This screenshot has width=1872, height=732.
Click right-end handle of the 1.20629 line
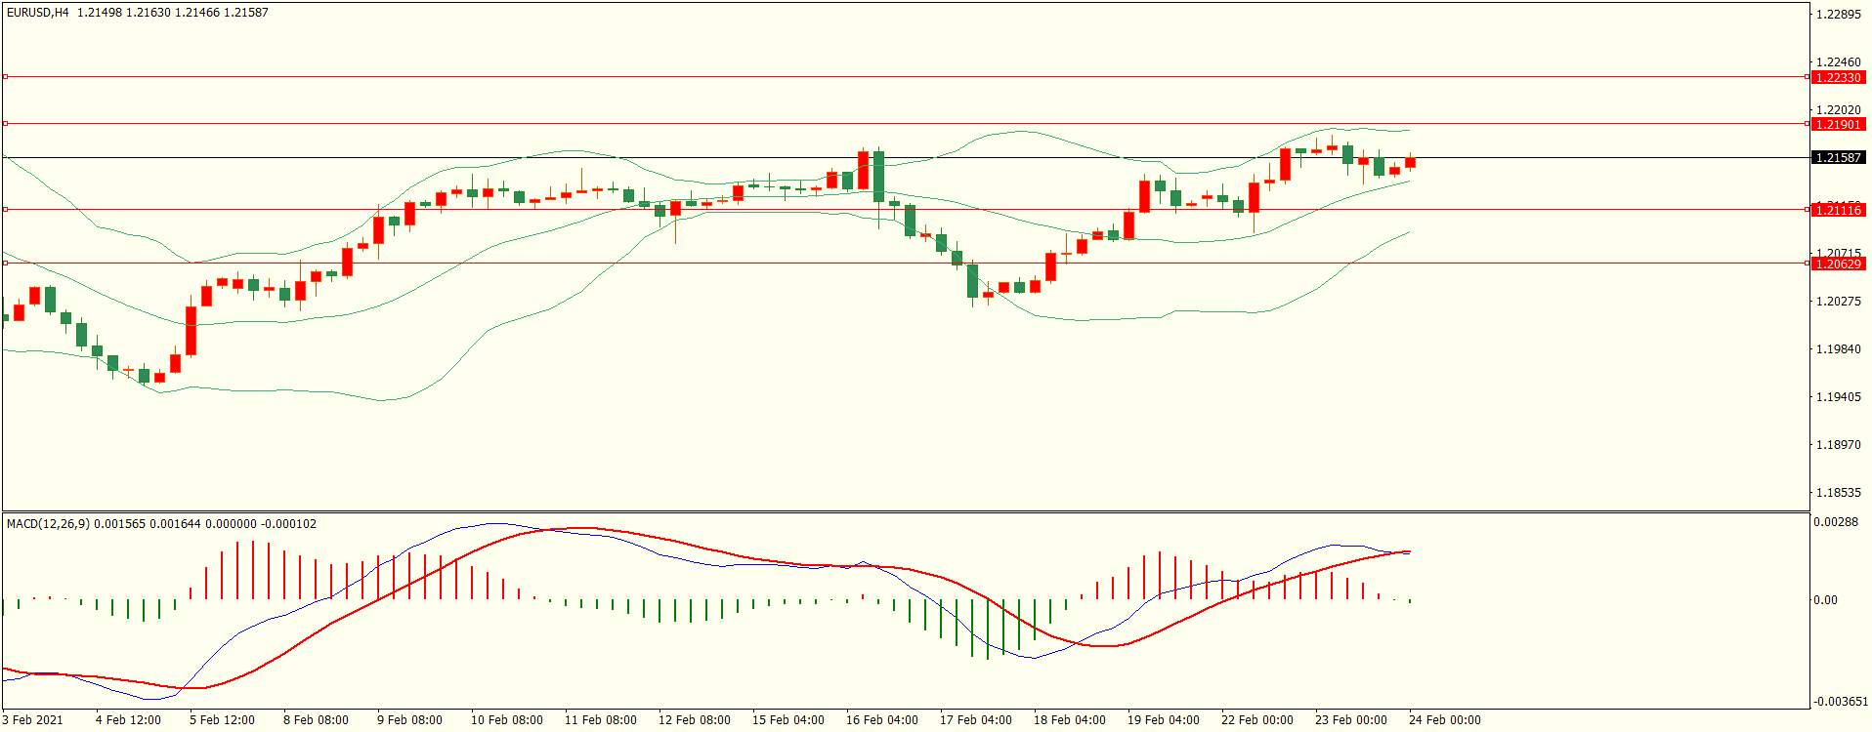[1807, 263]
